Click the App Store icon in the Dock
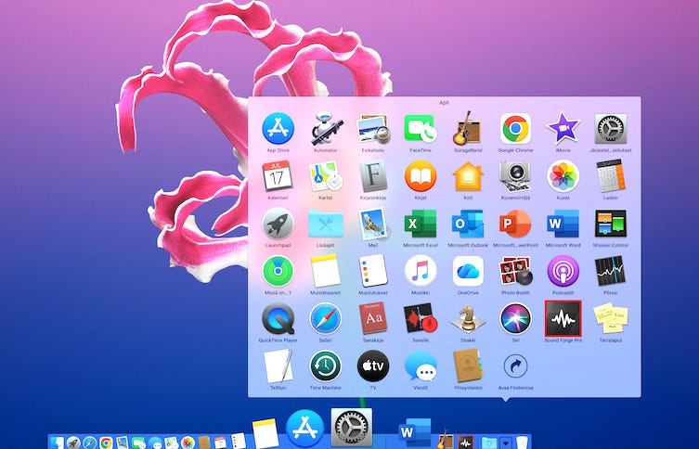 tap(304, 429)
